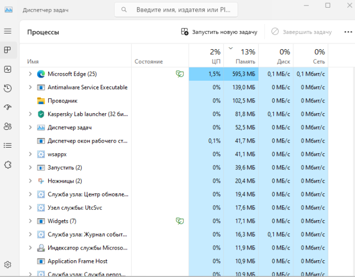355x277 pixels.
Task: Click the wsappx gear icon
Action: point(41,154)
